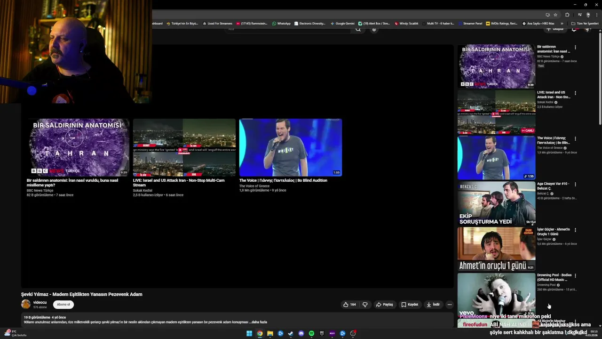
Task: Open the Türkiye'nin En Büyü... bookmark
Action: click(182, 23)
